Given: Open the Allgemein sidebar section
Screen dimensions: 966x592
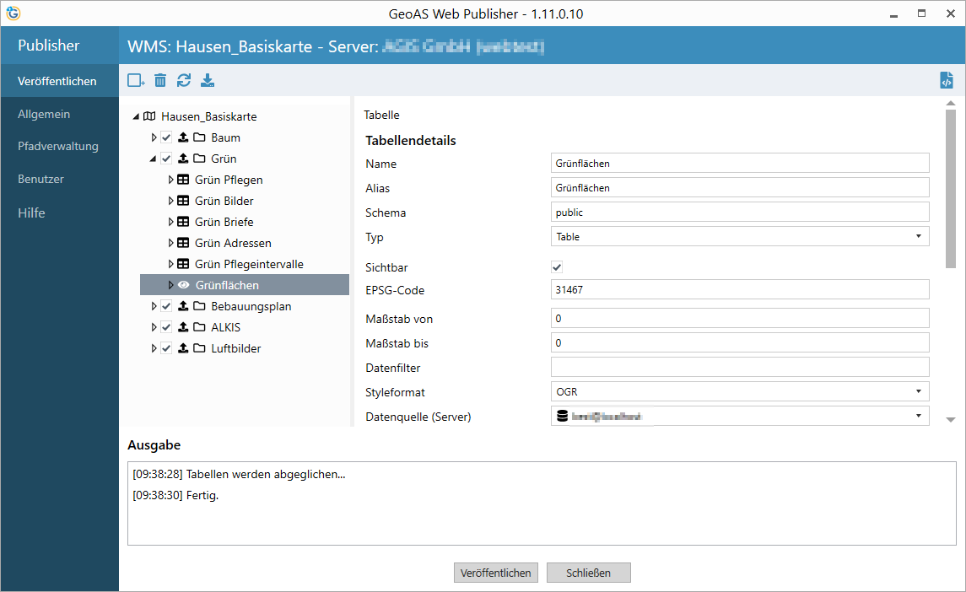Looking at the screenshot, I should coord(59,114).
